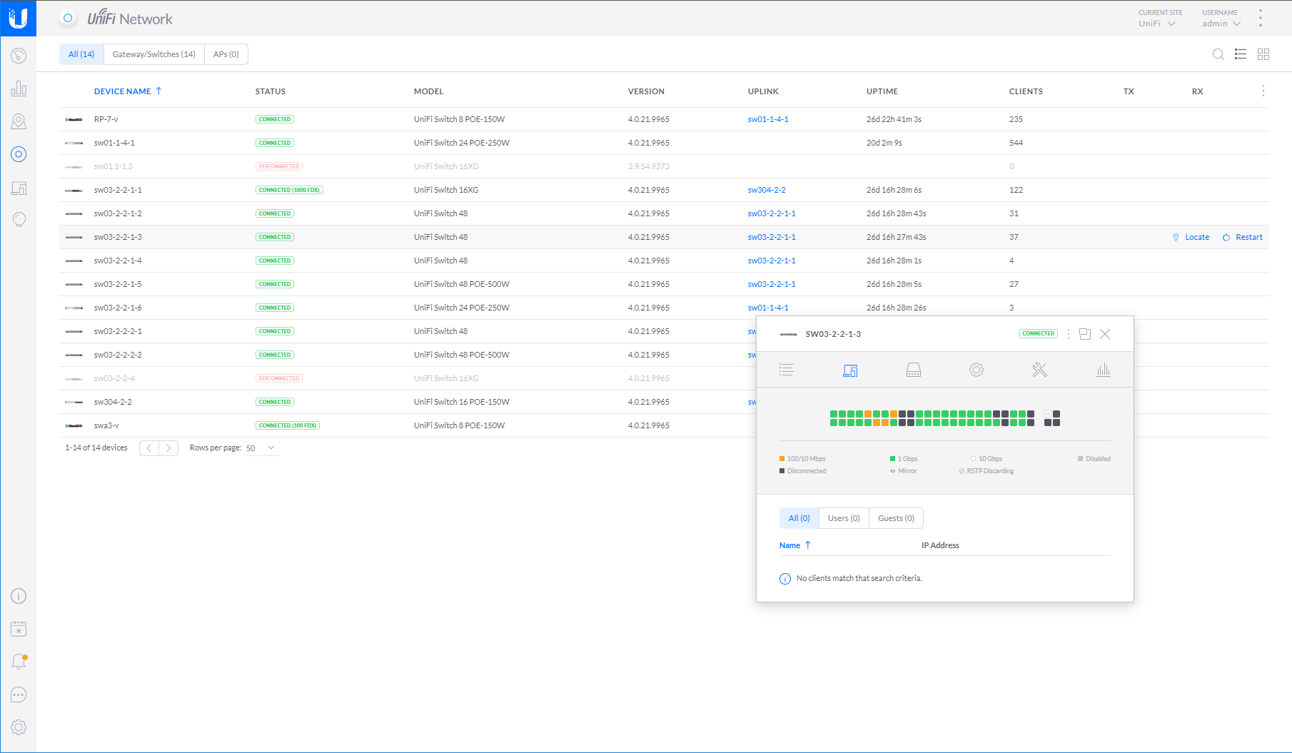This screenshot has height=753, width=1292.
Task: Sort by Version column header
Action: (646, 91)
